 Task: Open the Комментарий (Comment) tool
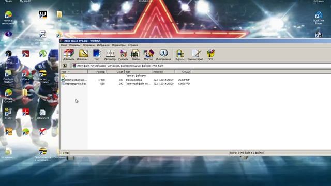point(195,55)
